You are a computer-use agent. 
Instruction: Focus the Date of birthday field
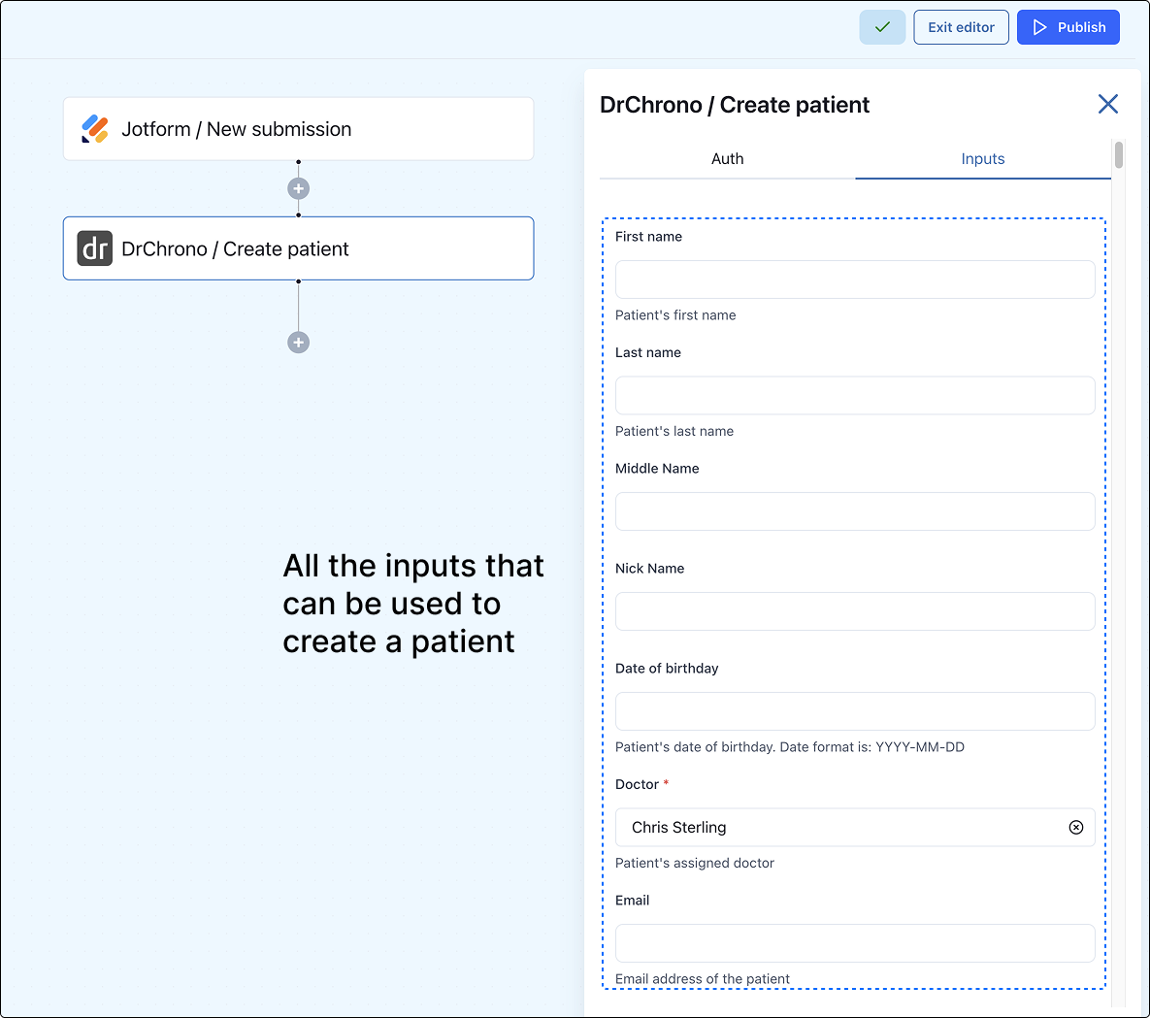[x=854, y=711]
